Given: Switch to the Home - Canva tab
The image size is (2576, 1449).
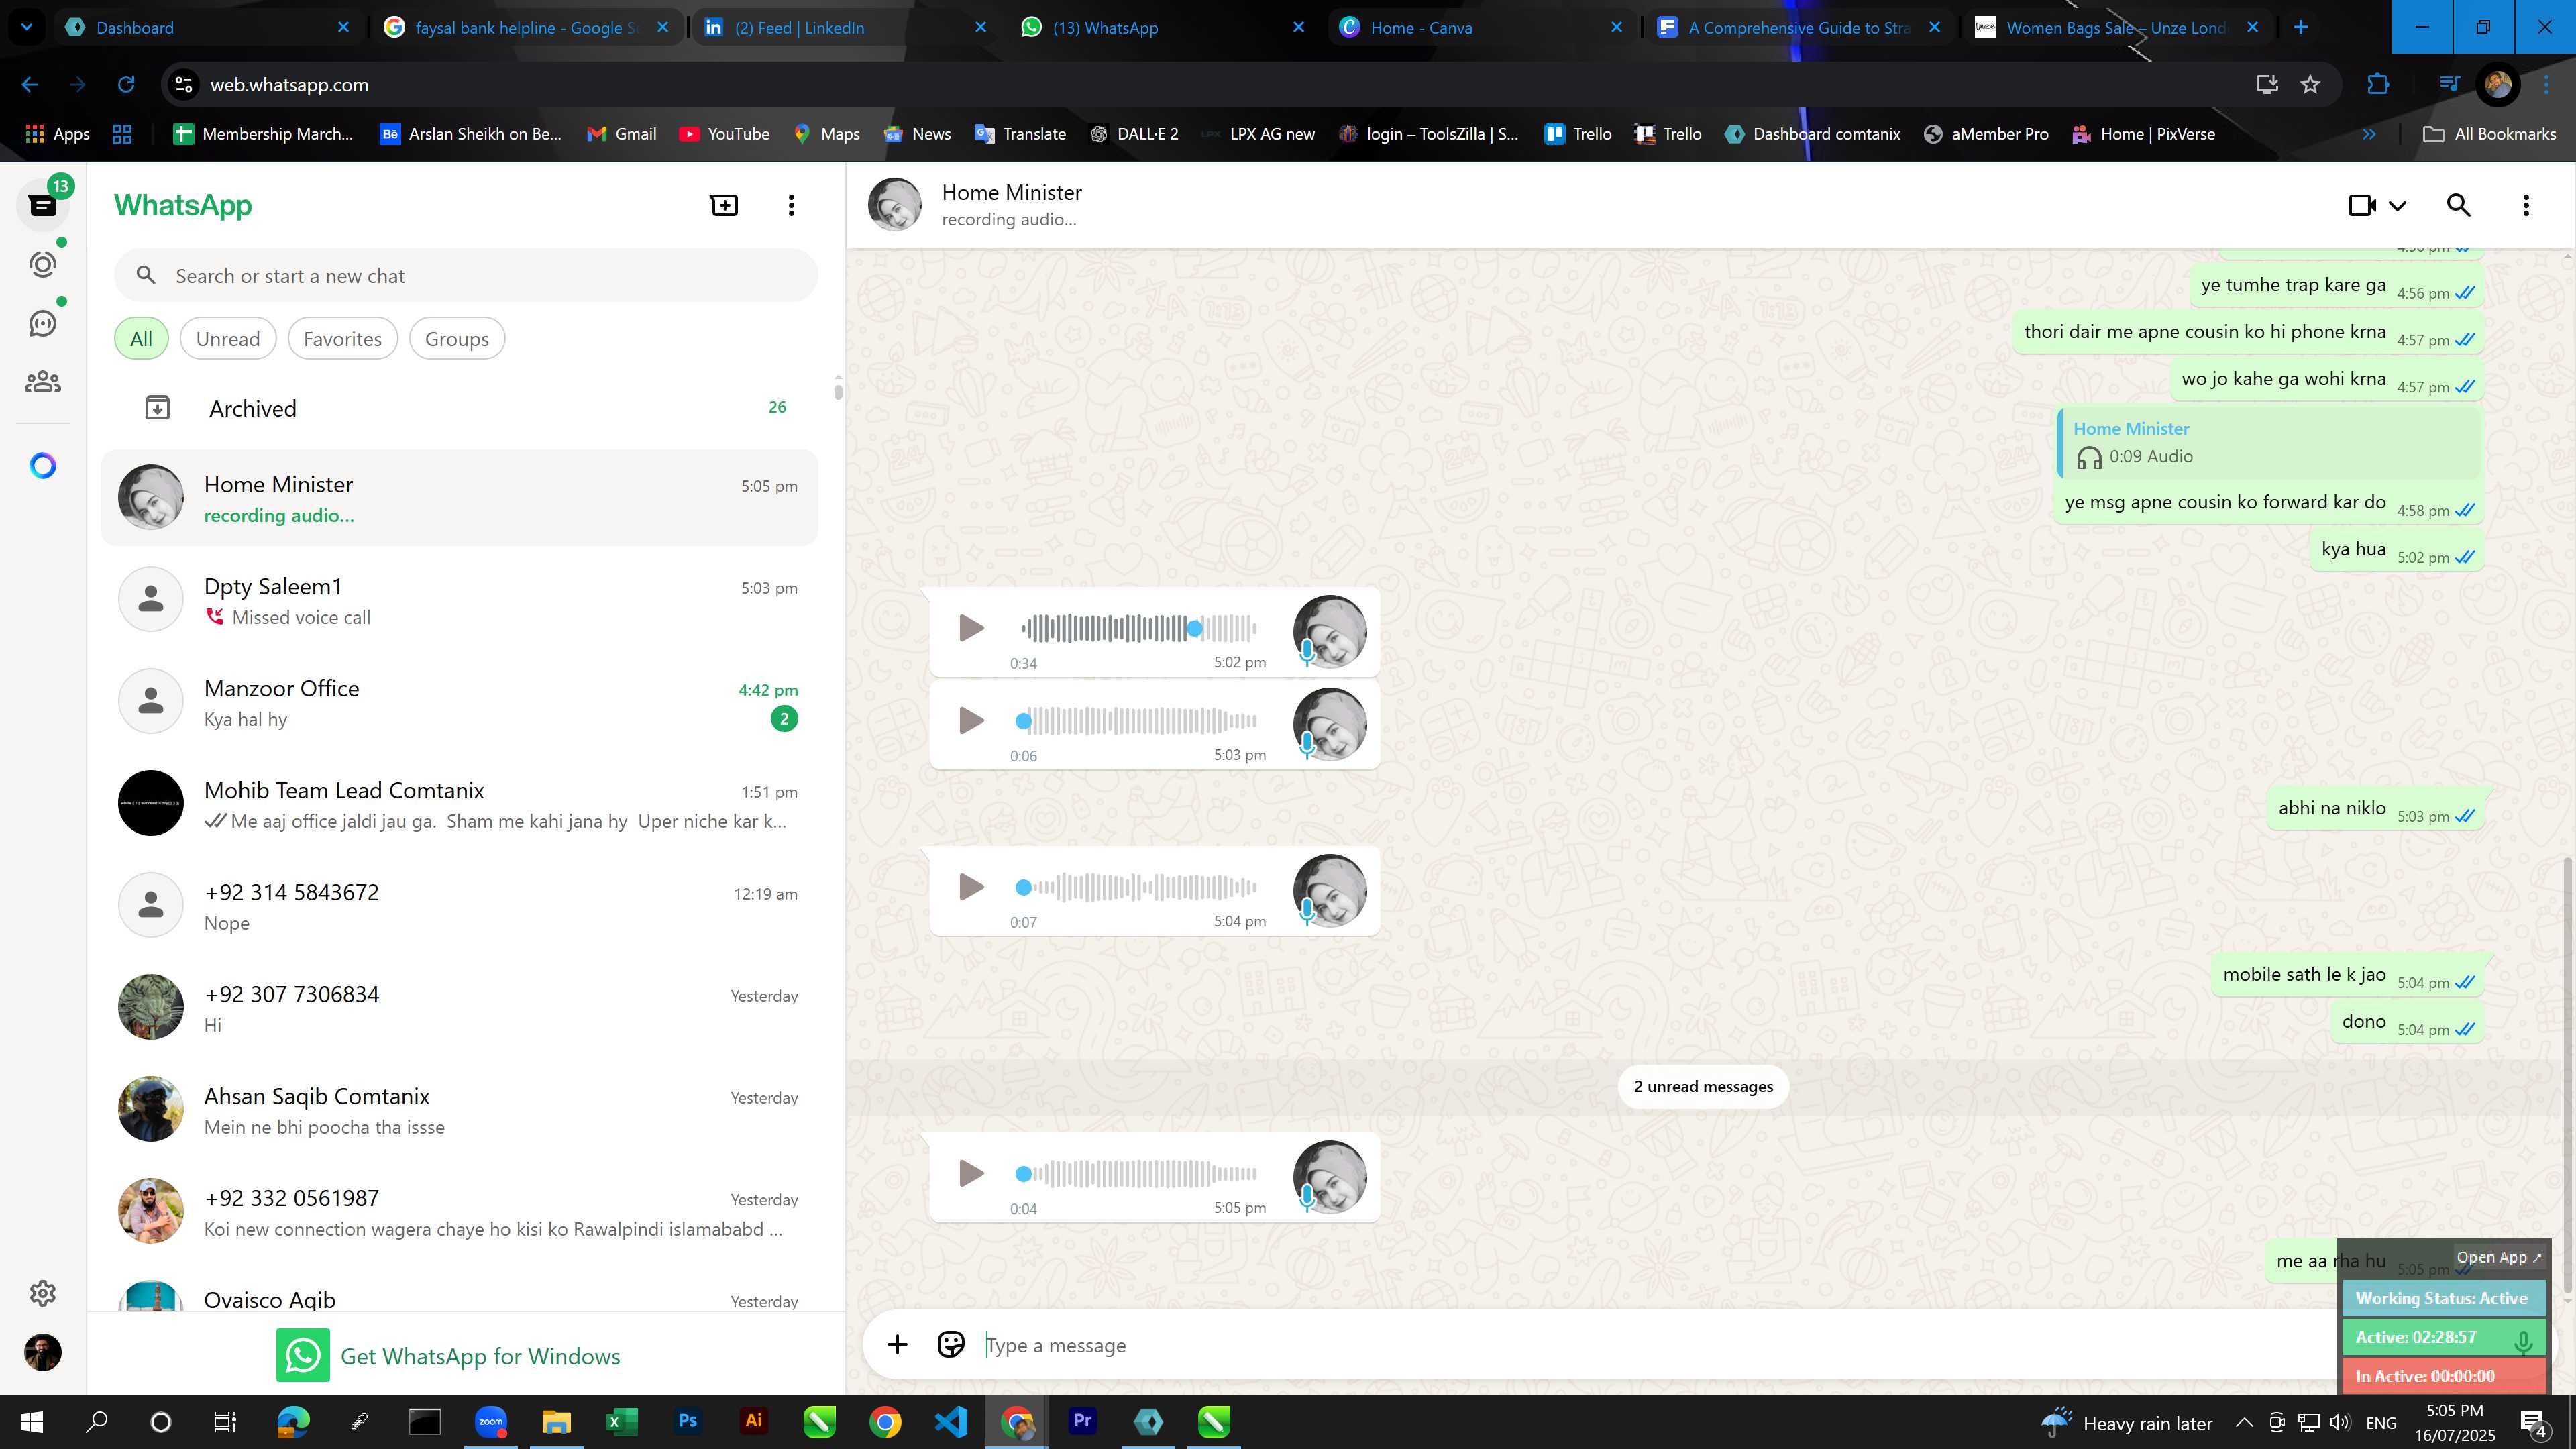Looking at the screenshot, I should 1481,27.
